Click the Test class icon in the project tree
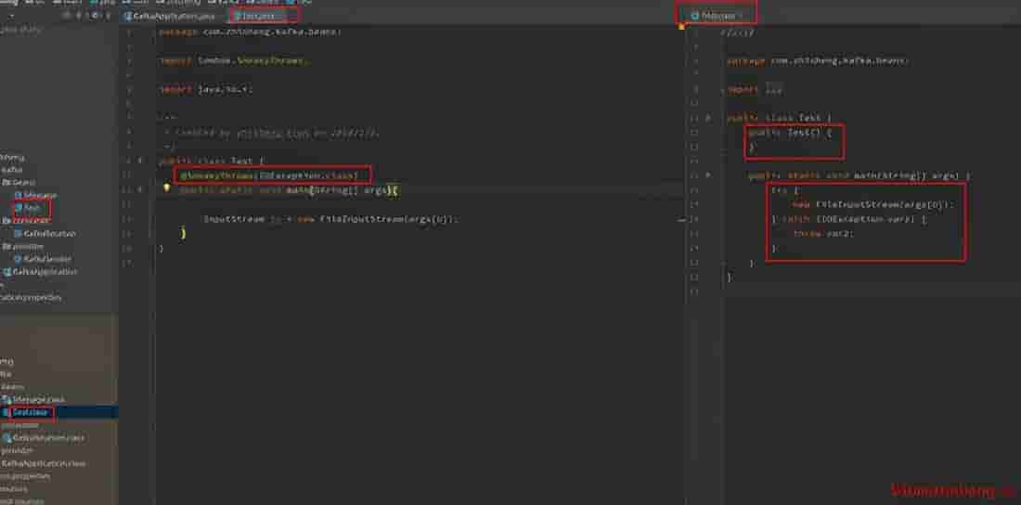The image size is (1021, 505). [19, 208]
